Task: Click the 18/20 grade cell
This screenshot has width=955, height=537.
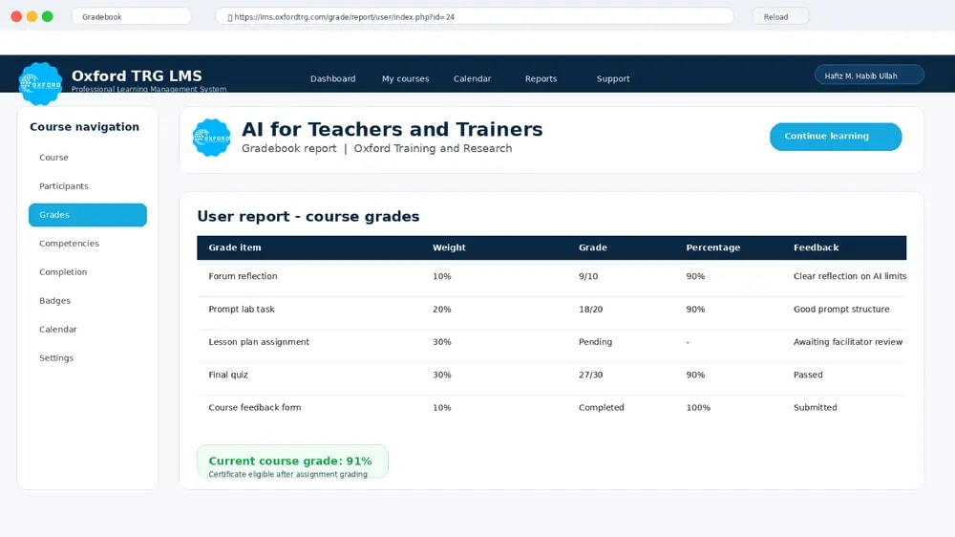Action: point(590,309)
